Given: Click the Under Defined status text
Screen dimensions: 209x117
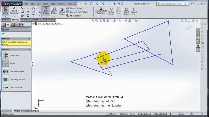Looking at the screenshot, I should pyautogui.click(x=144, y=114).
